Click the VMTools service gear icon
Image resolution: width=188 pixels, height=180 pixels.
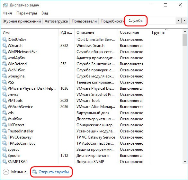[x=4, y=101]
